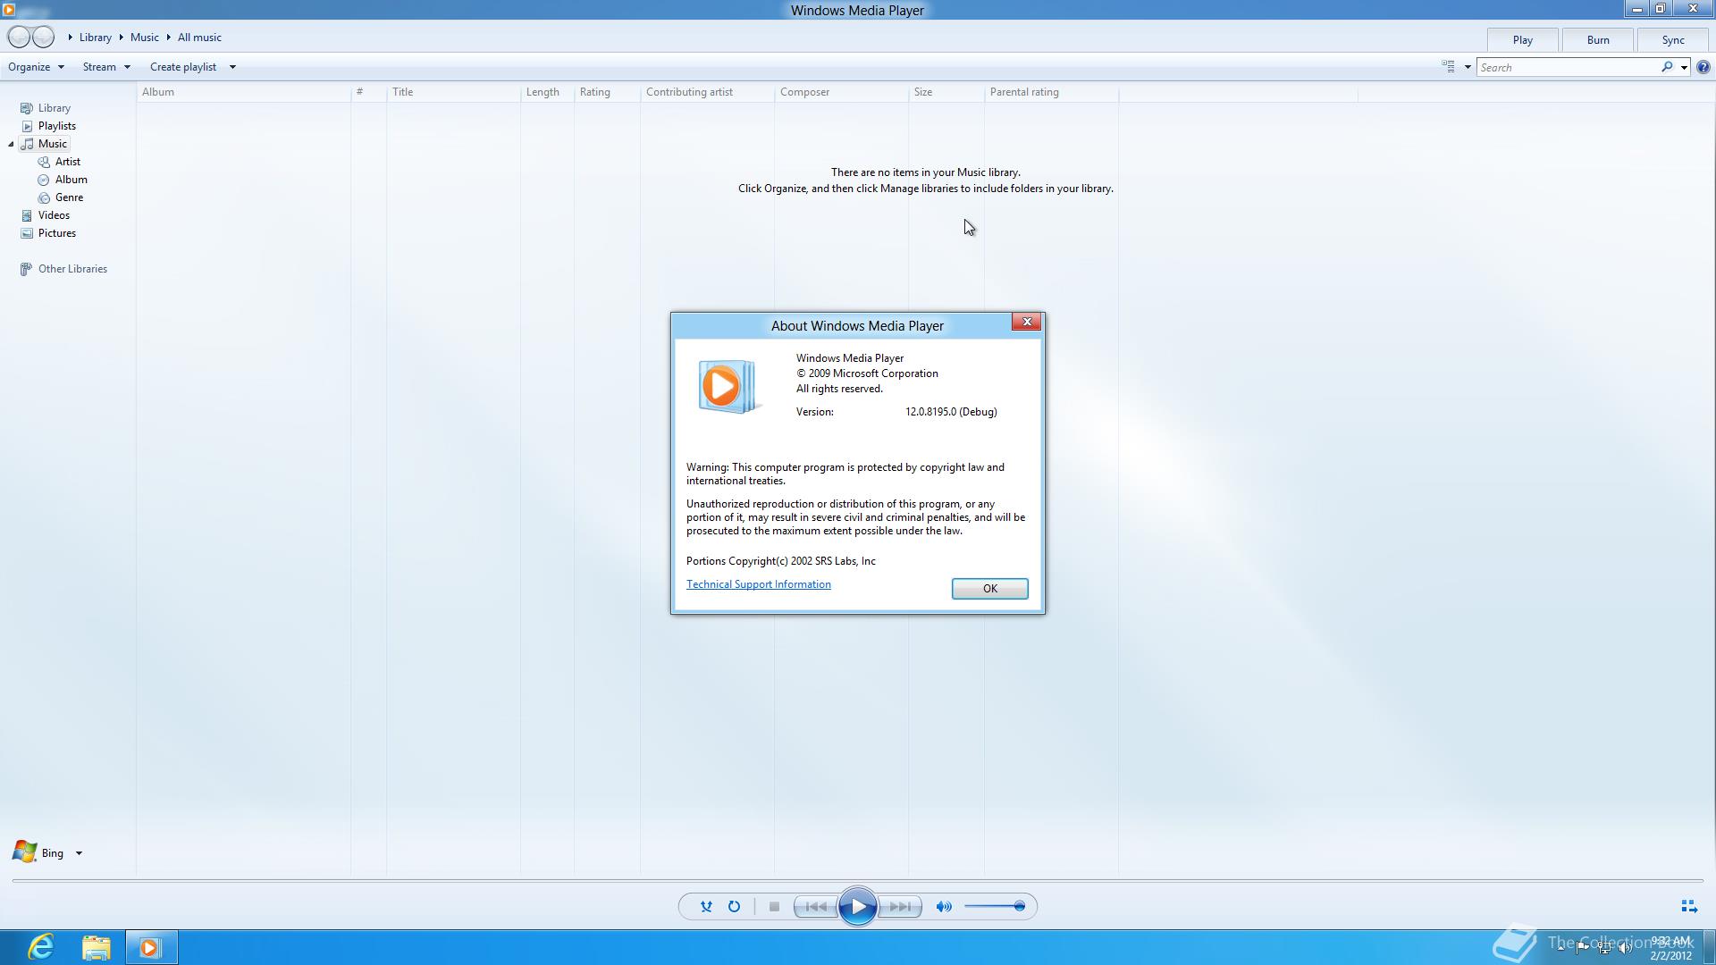Mute the audio
This screenshot has height=965, width=1716.
point(943,906)
